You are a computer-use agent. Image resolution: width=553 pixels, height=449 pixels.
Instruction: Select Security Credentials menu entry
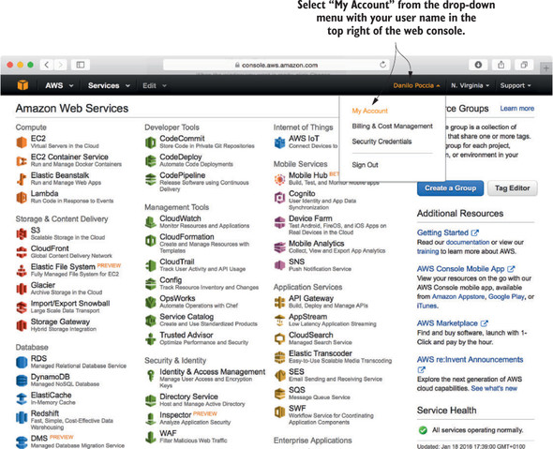[381, 142]
